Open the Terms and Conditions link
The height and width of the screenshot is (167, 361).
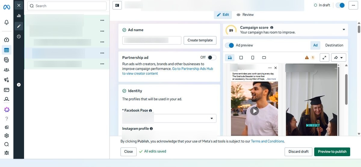click(267, 141)
